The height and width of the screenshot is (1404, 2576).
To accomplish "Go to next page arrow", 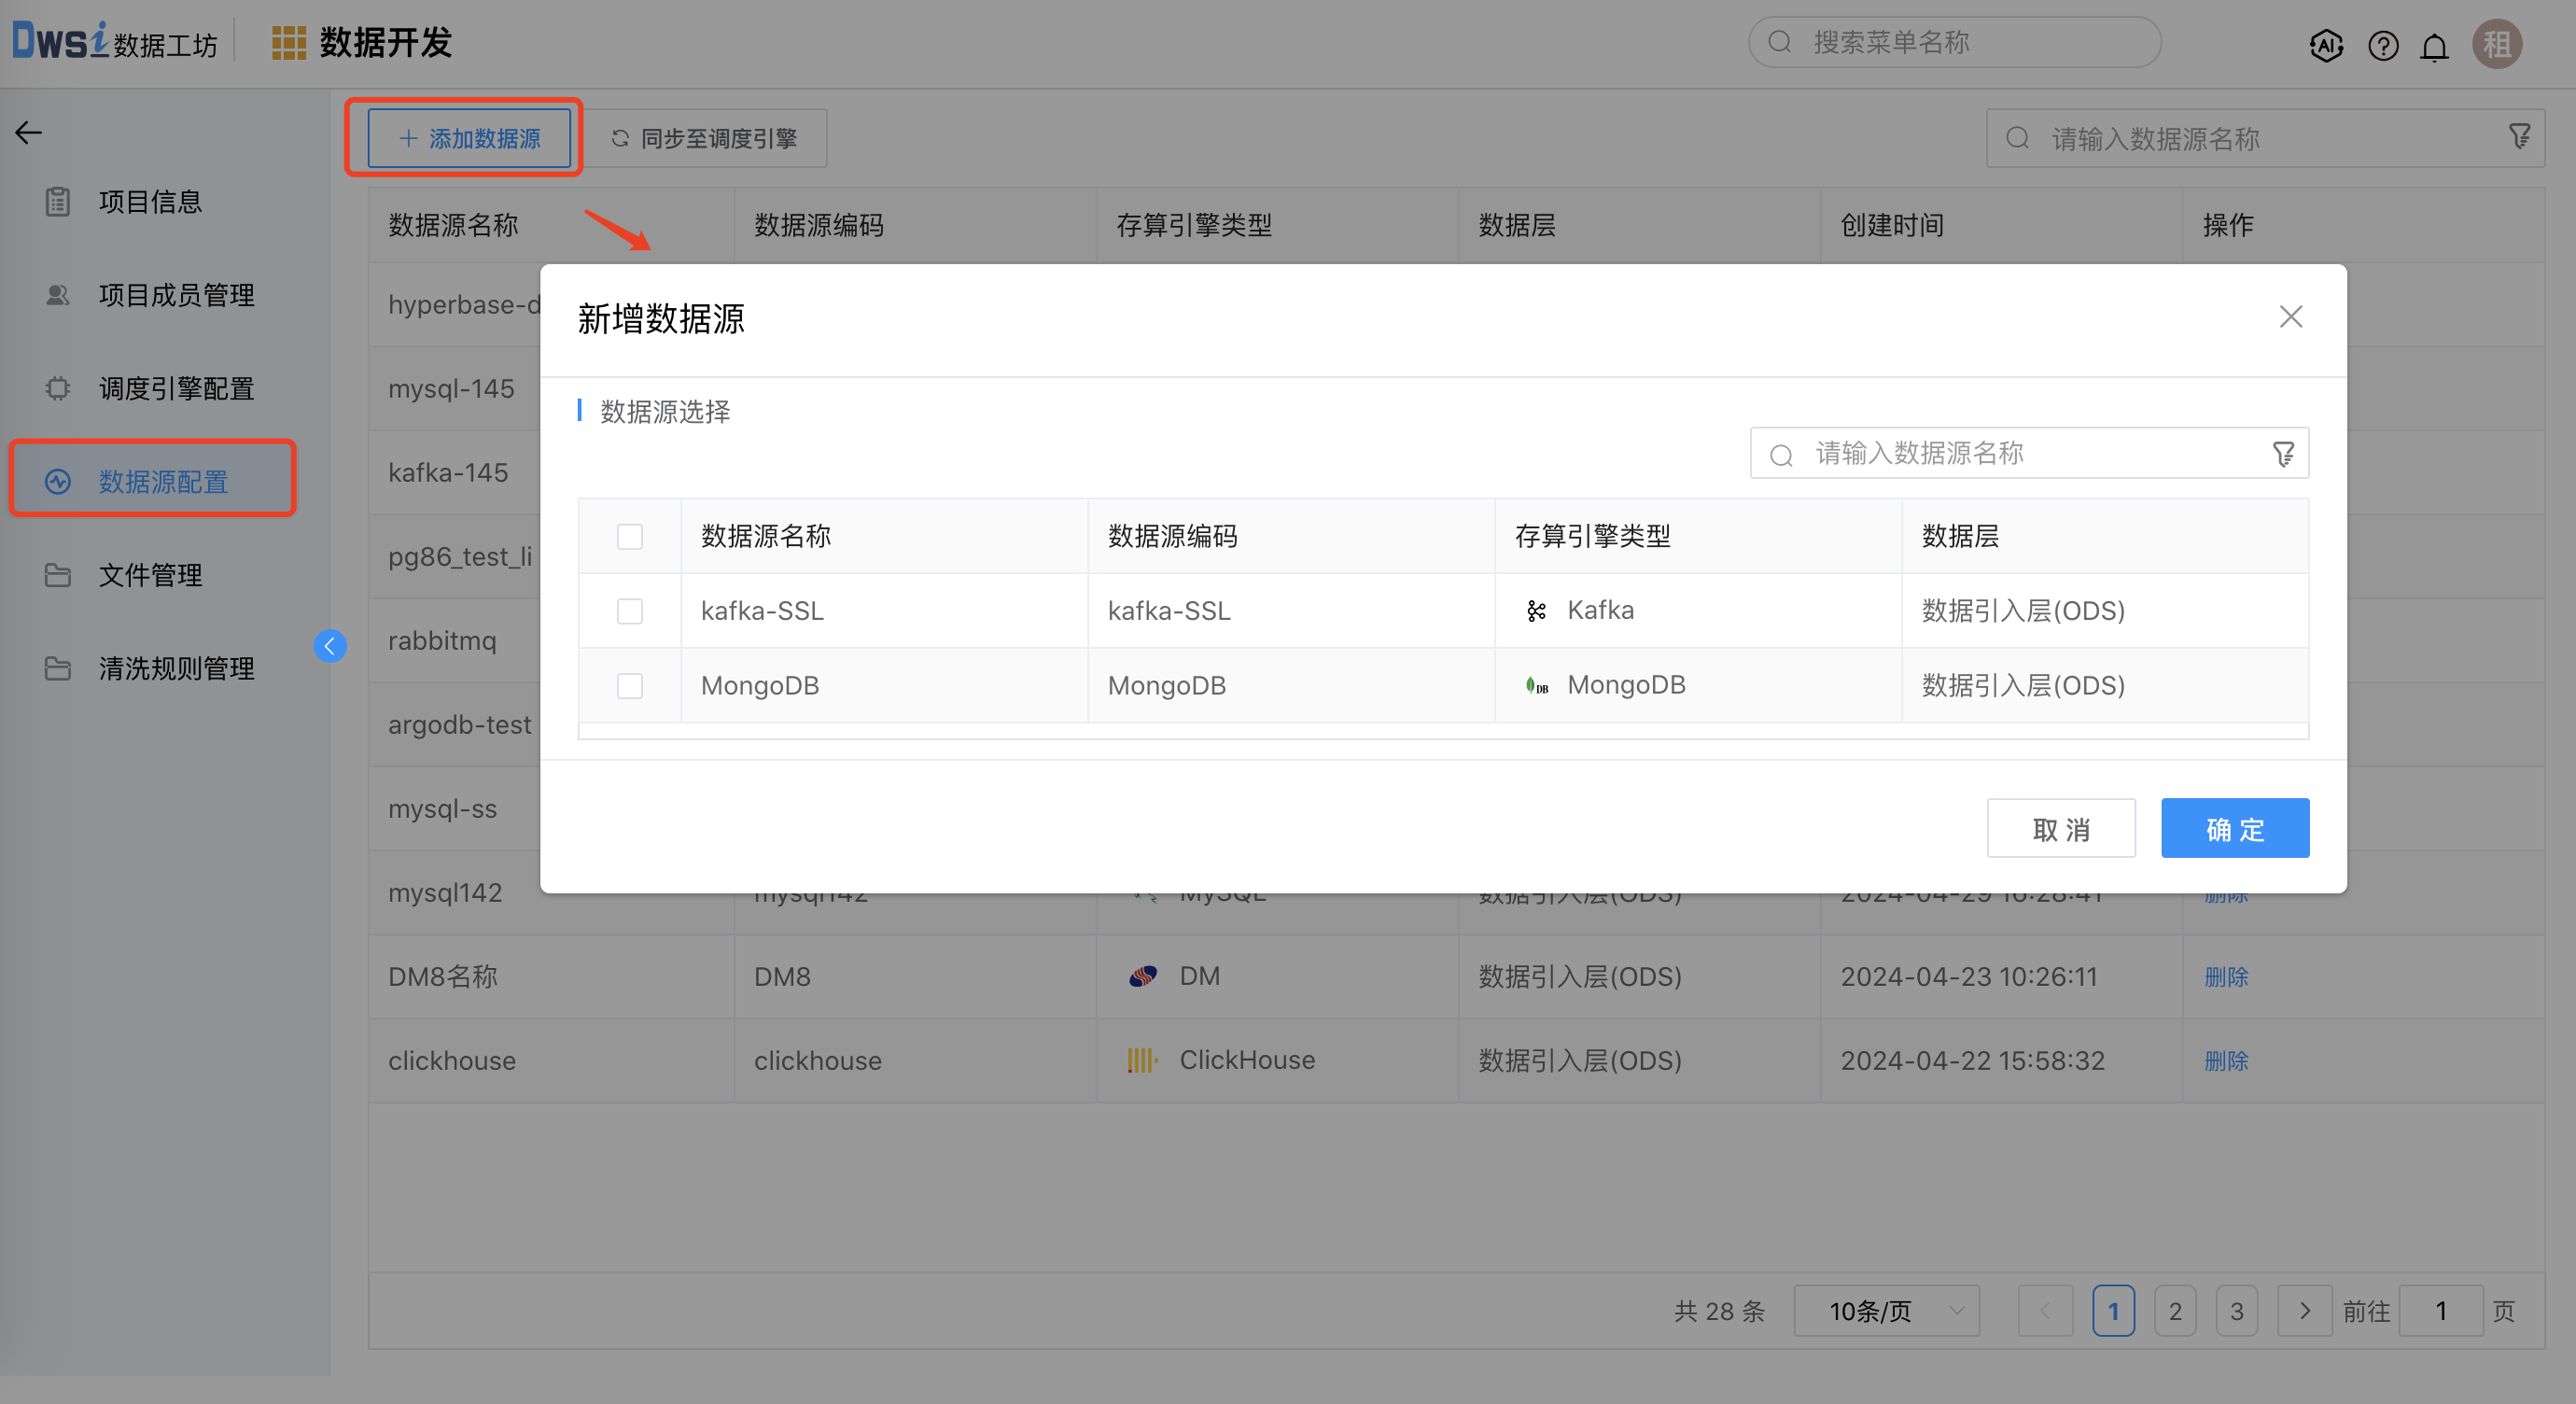I will (2304, 1311).
